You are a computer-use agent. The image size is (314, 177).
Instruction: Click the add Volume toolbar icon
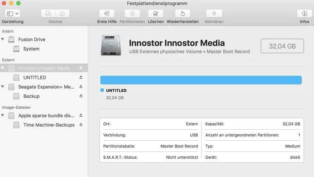48,13
